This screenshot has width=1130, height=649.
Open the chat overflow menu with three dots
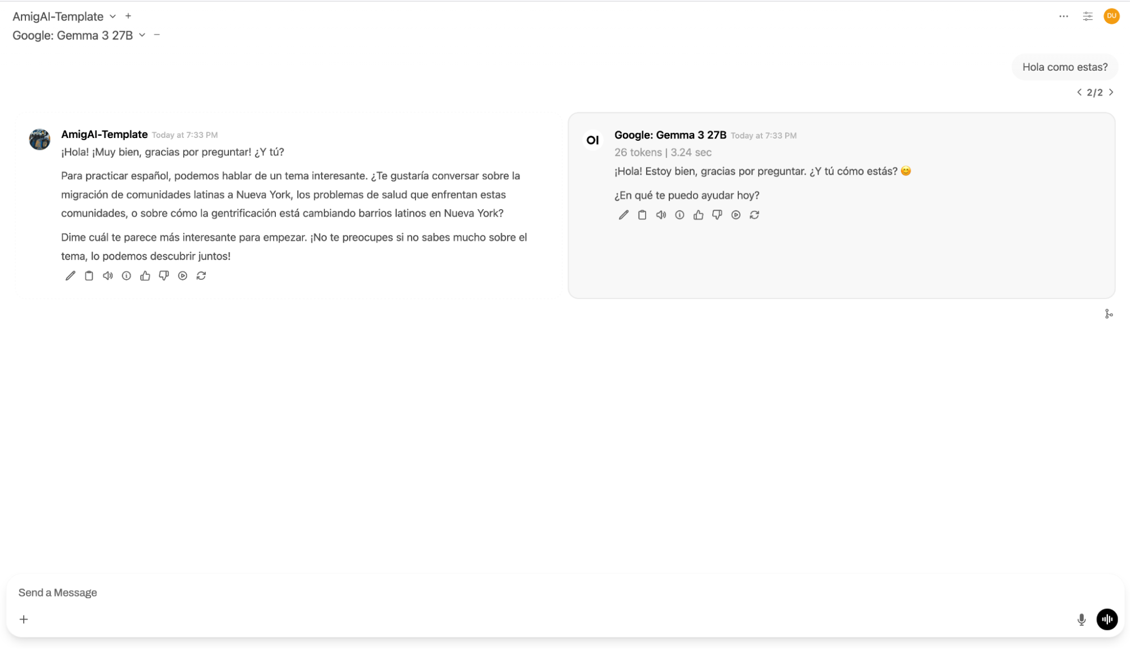point(1064,16)
